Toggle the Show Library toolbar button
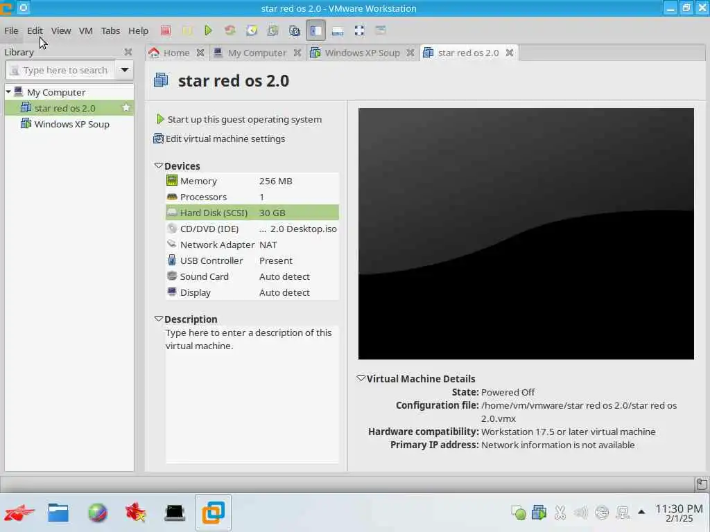Image resolution: width=710 pixels, height=532 pixels. 315,30
